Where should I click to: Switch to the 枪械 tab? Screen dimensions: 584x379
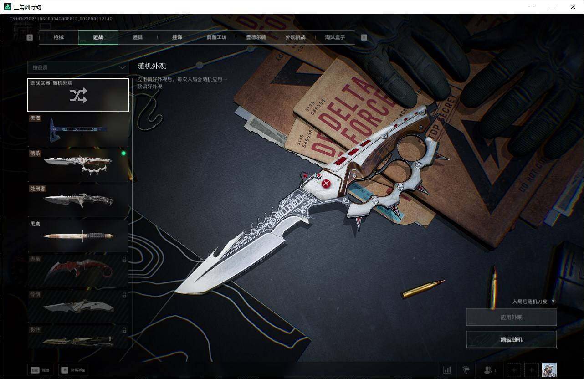pos(59,37)
